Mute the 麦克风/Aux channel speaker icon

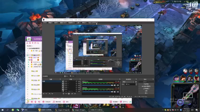coord(115,85)
